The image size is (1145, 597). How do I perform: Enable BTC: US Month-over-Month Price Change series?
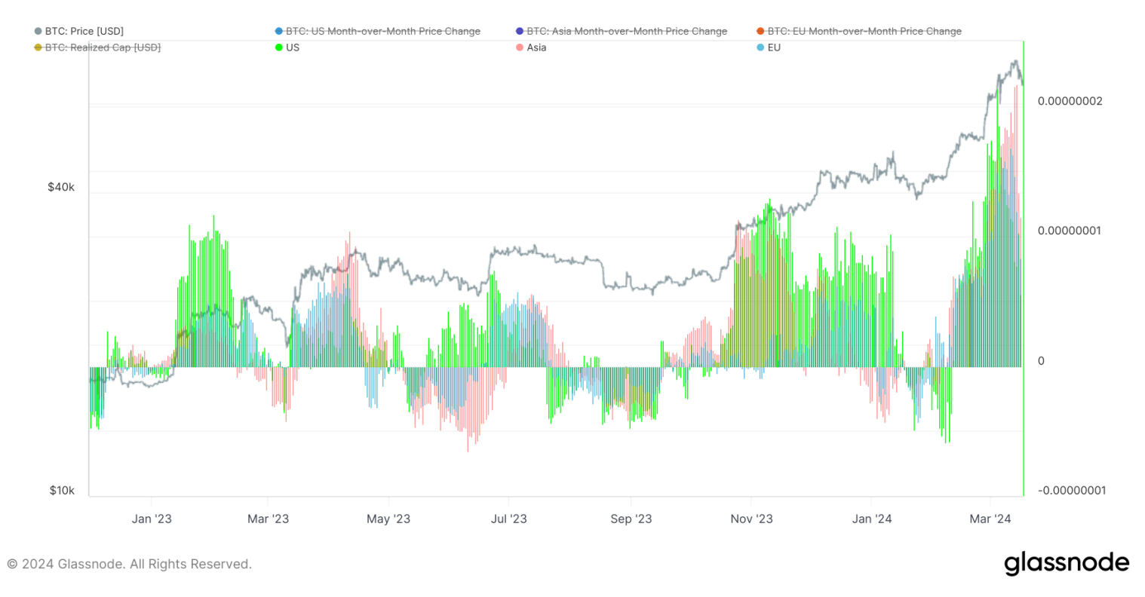pos(382,32)
